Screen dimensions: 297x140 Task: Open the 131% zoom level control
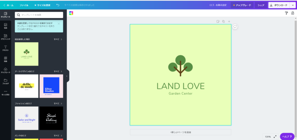point(268,137)
